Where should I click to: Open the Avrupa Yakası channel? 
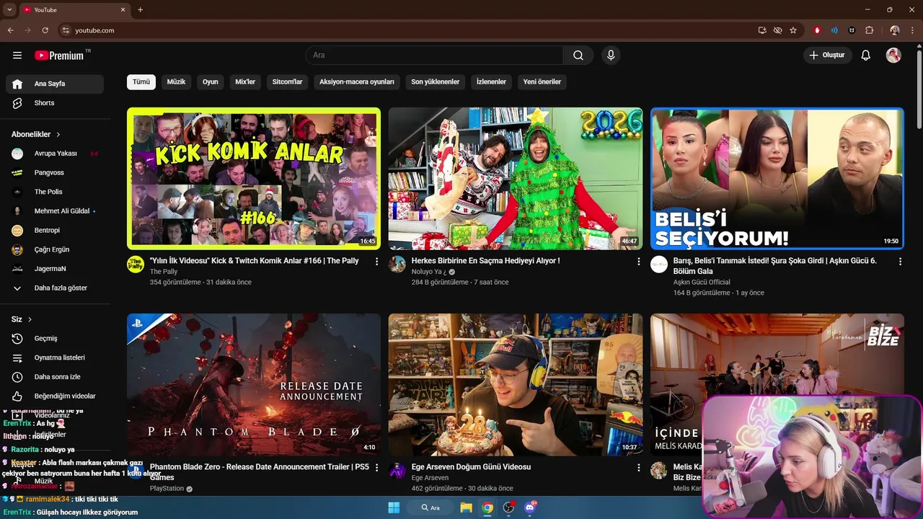tap(55, 154)
